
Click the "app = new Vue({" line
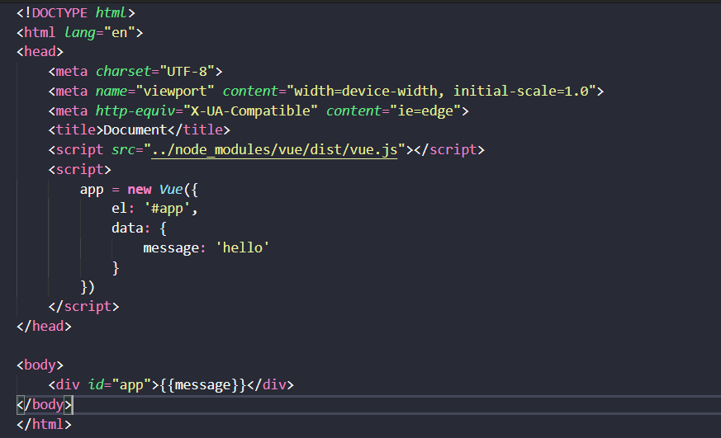pyautogui.click(x=139, y=190)
